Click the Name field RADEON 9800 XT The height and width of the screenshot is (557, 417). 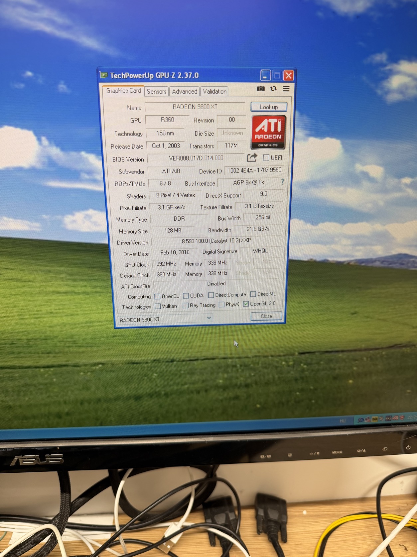(x=195, y=107)
